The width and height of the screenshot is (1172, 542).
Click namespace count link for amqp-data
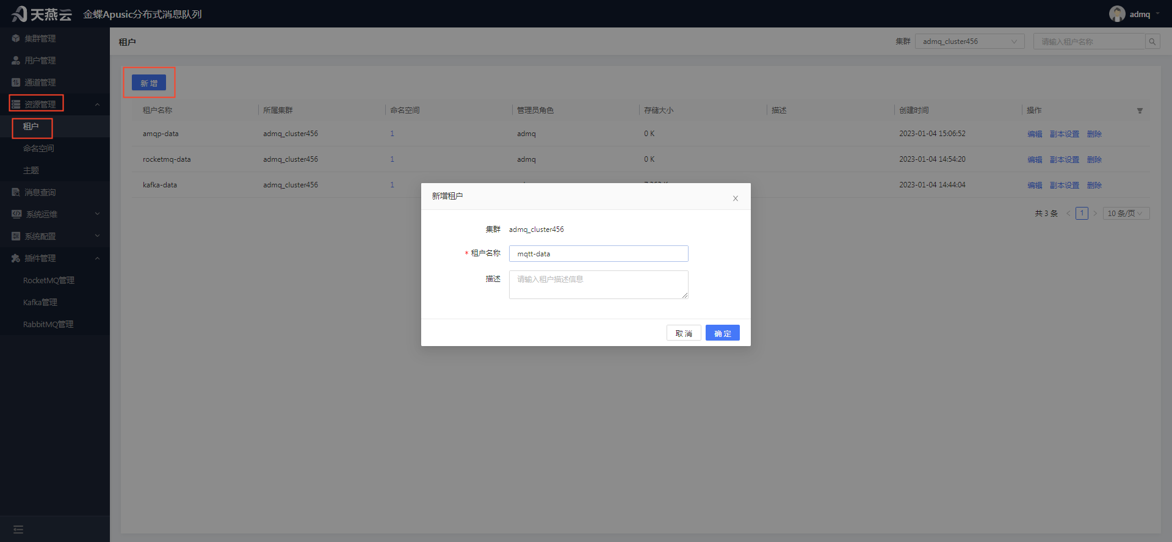(392, 134)
